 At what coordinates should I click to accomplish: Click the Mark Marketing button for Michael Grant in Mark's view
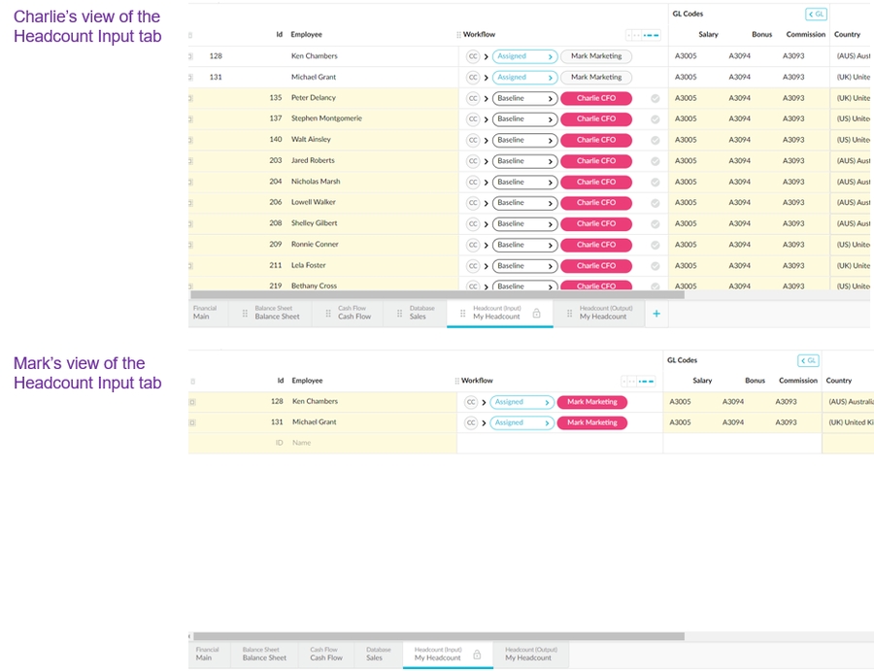point(591,423)
